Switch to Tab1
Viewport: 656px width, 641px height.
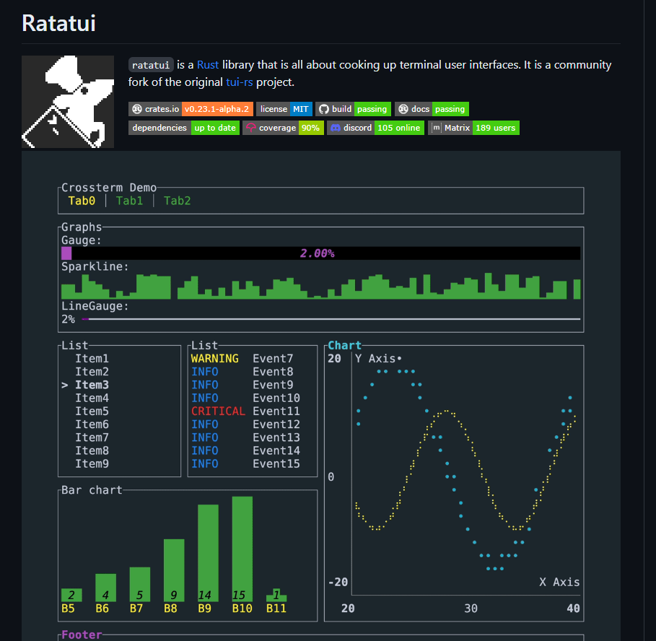coord(130,201)
